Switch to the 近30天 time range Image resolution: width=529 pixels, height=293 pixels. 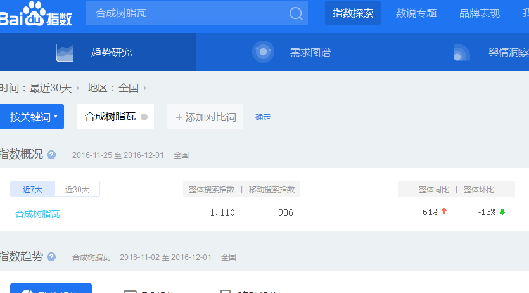(77, 189)
